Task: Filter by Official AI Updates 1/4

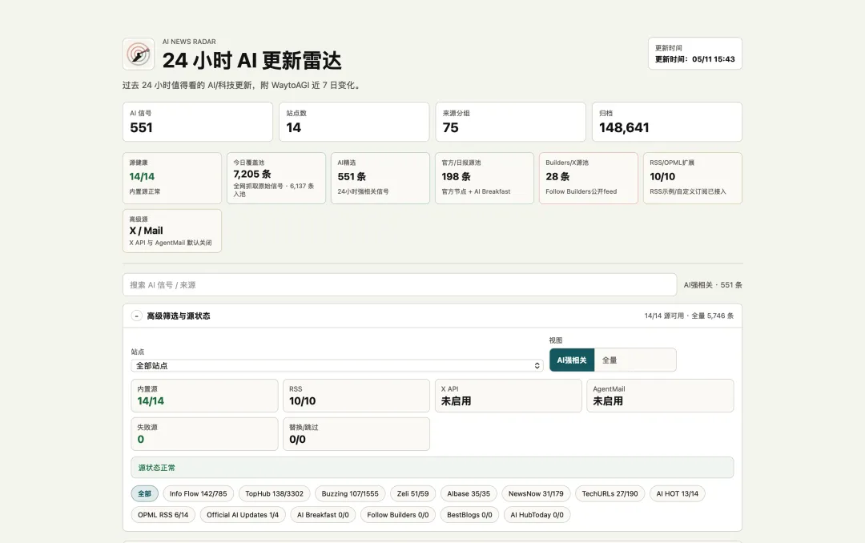Action: tap(243, 515)
